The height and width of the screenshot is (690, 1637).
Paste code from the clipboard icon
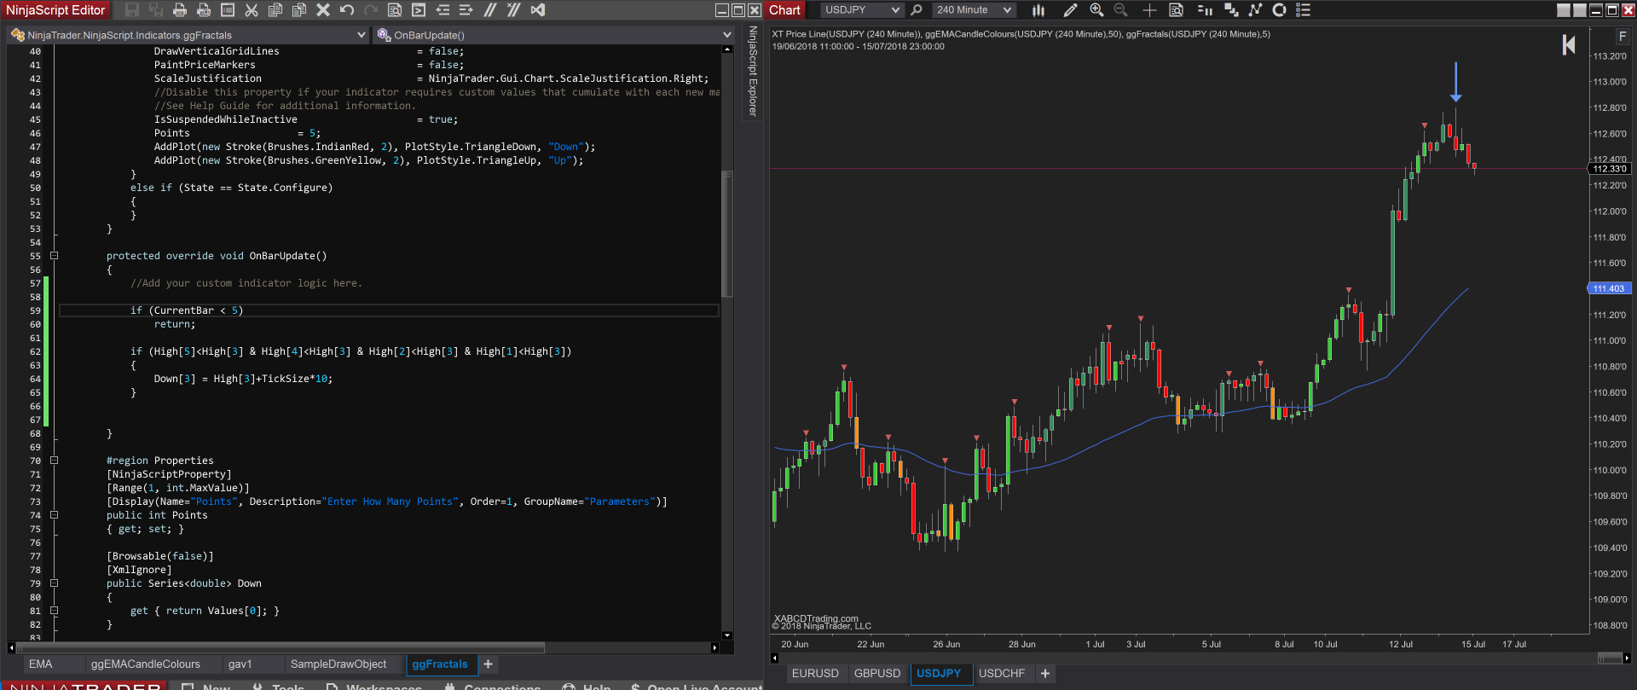point(299,10)
